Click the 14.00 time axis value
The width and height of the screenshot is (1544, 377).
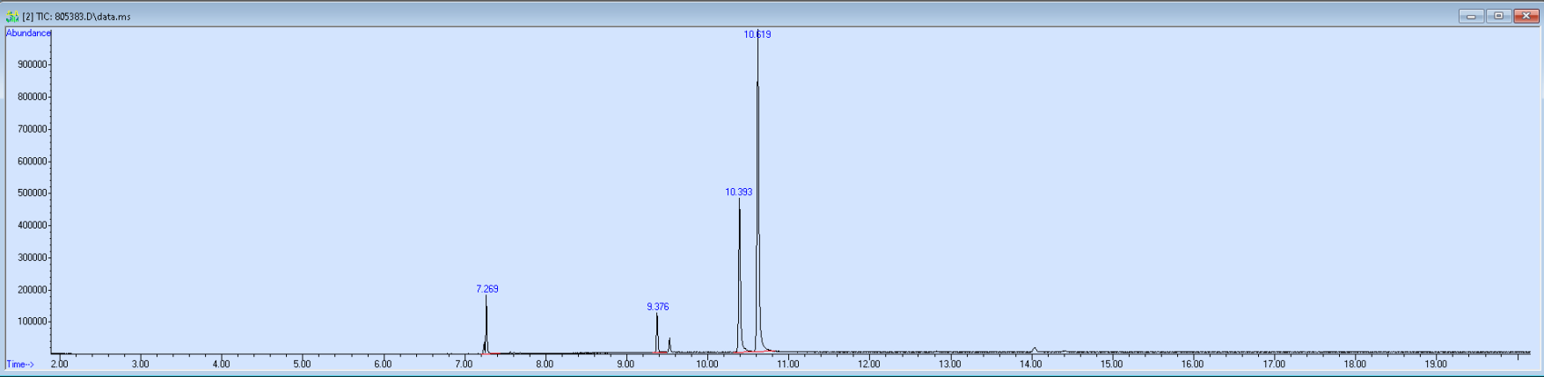click(1030, 364)
